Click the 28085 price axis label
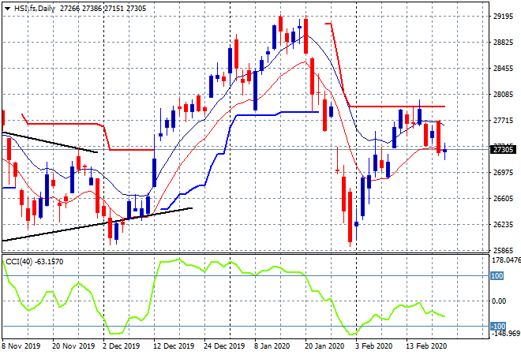Image resolution: width=521 pixels, height=355 pixels. point(504,95)
